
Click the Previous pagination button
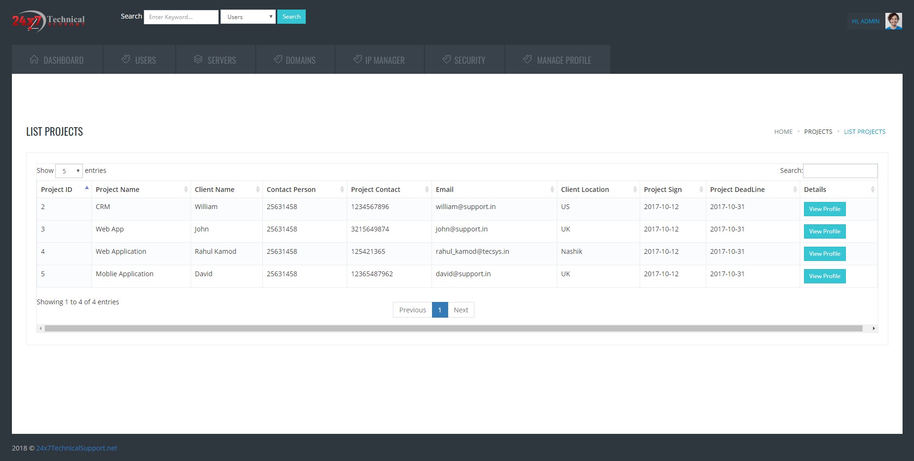pos(412,310)
